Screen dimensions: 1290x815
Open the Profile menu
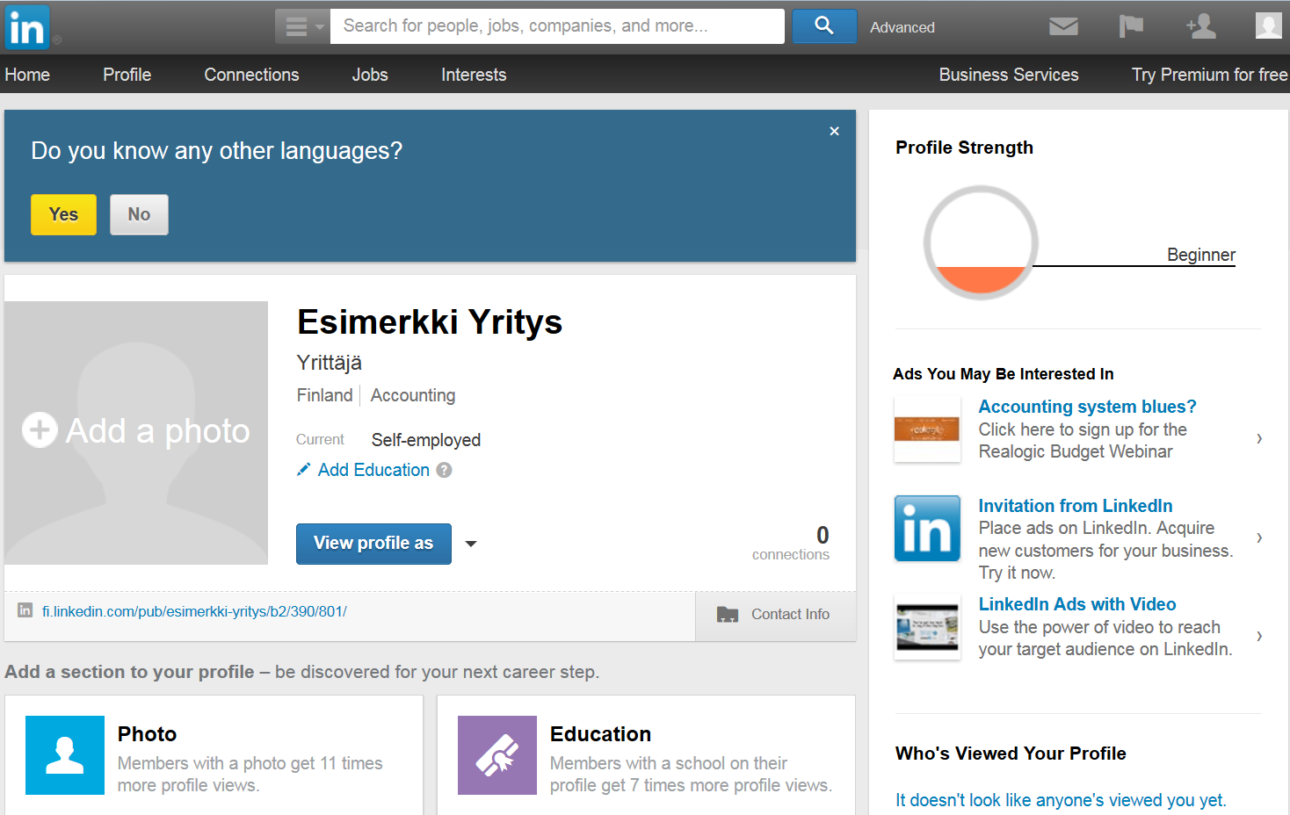pyautogui.click(x=127, y=75)
